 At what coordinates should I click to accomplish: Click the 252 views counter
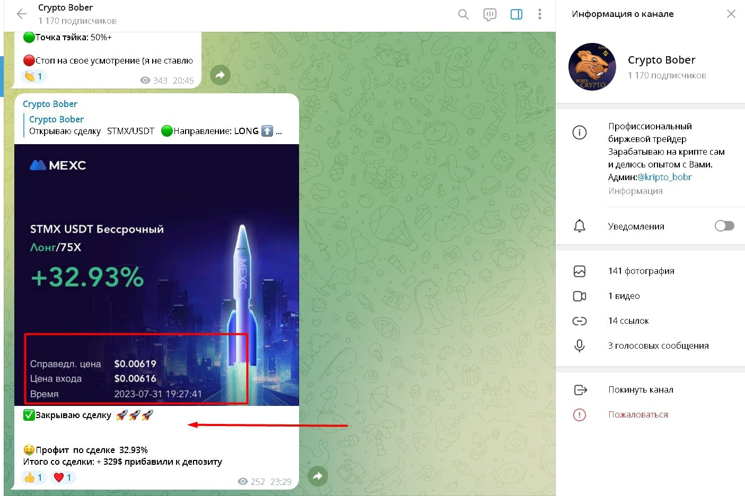coord(251,482)
